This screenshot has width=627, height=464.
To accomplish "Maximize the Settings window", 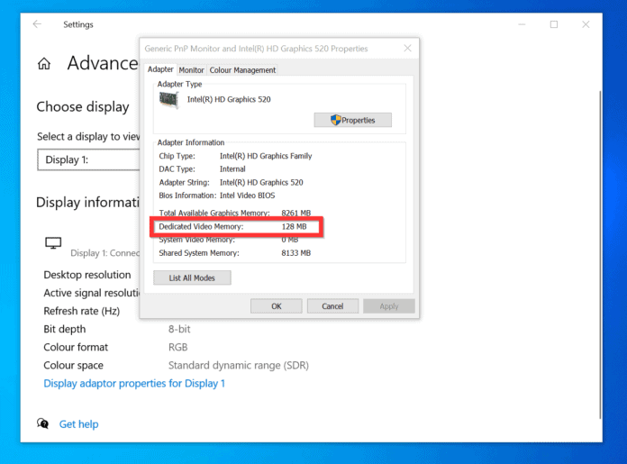I will point(554,25).
